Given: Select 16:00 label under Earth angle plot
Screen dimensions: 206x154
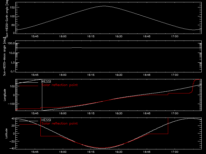Looking at the screenshot, I should point(63,36).
